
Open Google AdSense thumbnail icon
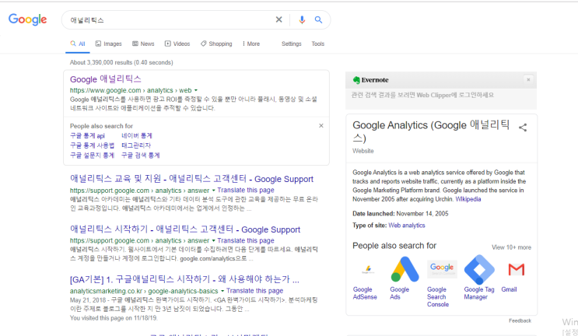[x=368, y=269]
